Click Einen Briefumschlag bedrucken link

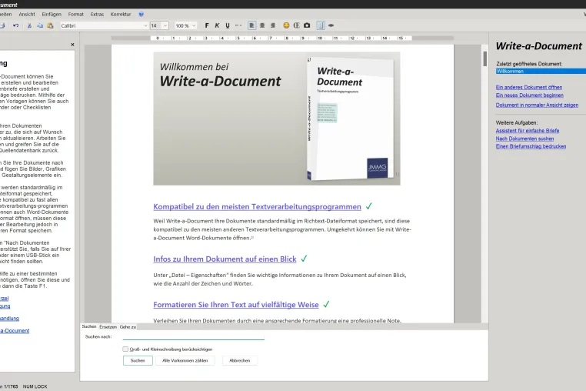[531, 146]
